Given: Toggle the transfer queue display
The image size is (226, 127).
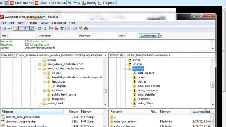Looking at the screenshot, I should [32, 28].
